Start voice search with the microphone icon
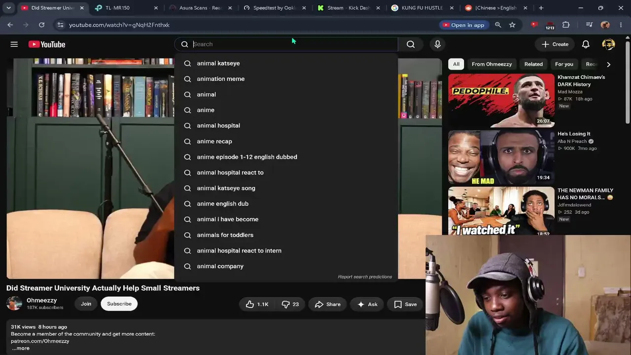This screenshot has height=355, width=631. point(437,44)
